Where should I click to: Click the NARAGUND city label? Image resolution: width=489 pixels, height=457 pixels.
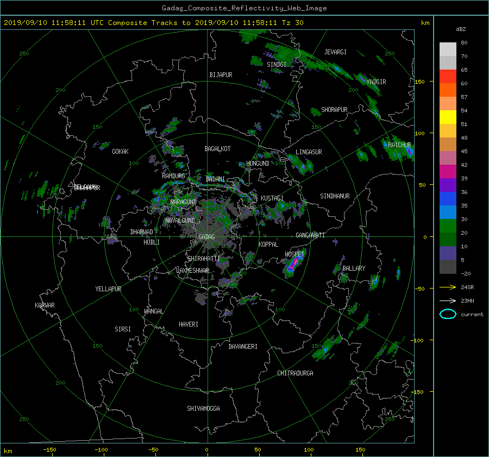click(184, 202)
